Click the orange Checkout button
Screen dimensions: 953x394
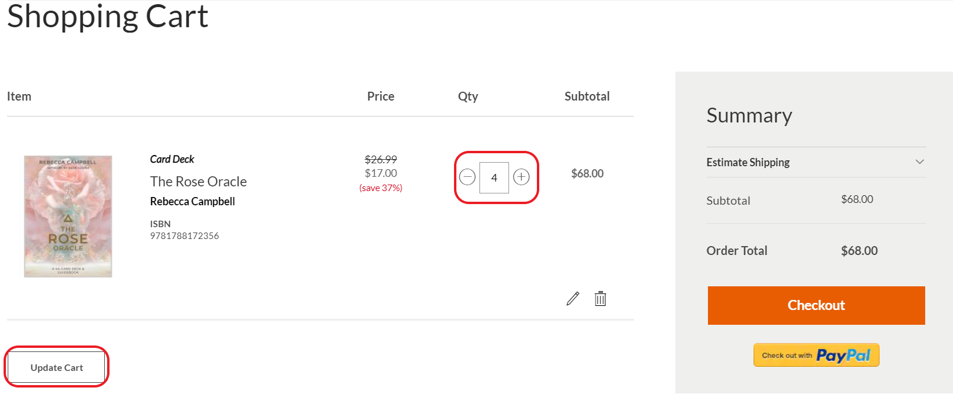(816, 305)
